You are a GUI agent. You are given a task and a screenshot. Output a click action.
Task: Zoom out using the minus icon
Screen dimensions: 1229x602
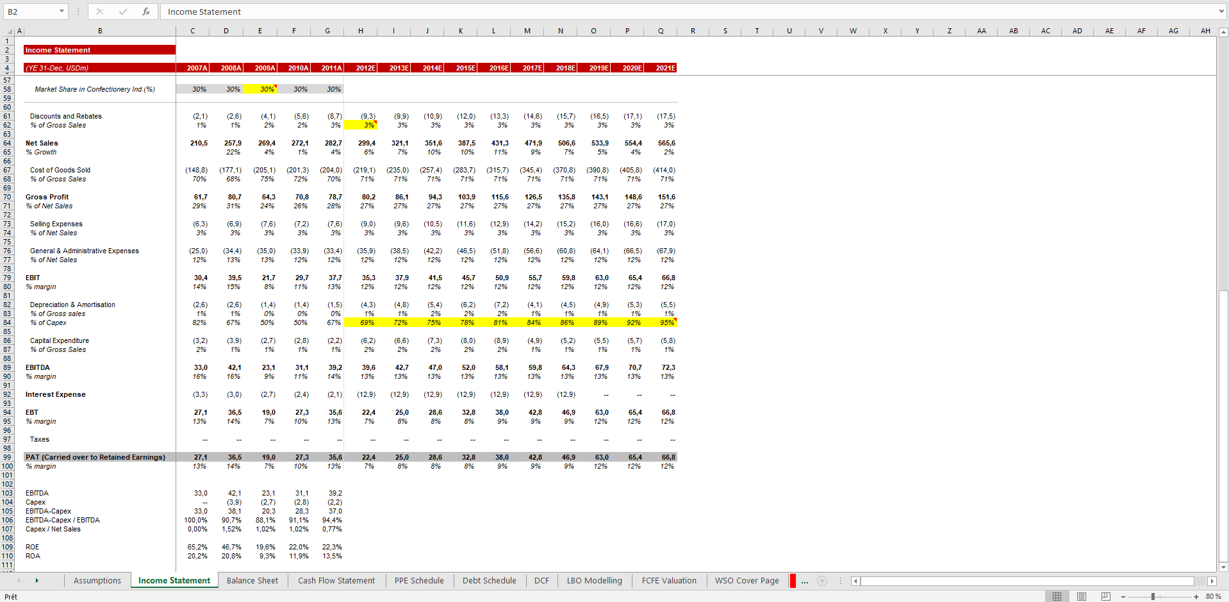pyautogui.click(x=1123, y=597)
